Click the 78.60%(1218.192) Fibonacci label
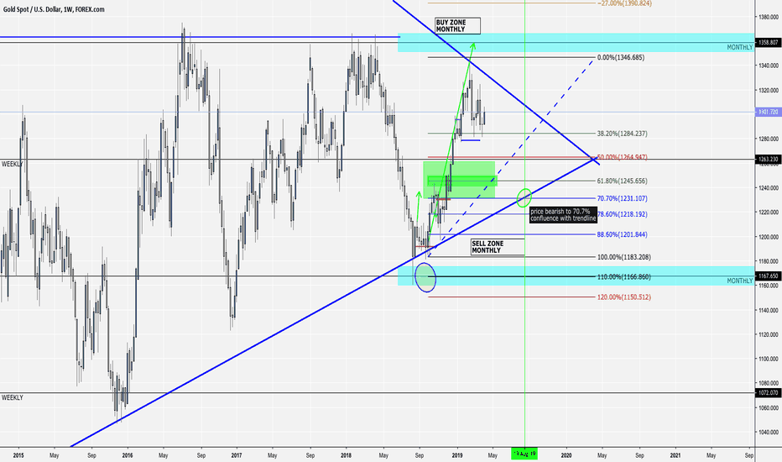Image resolution: width=782 pixels, height=462 pixels. coord(622,213)
